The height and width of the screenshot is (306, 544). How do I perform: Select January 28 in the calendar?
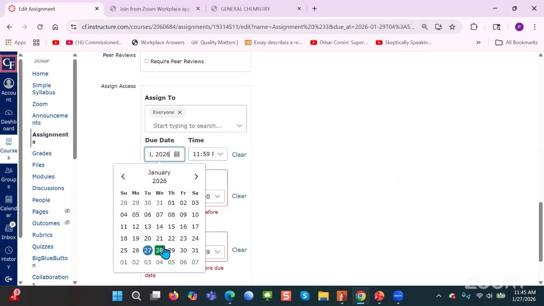click(x=159, y=250)
